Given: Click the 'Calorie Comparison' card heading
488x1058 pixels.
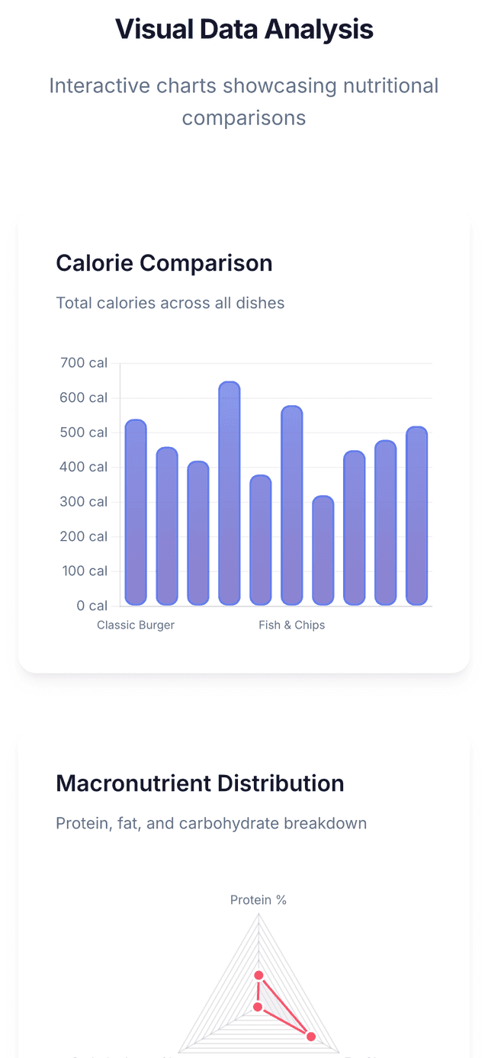Looking at the screenshot, I should coord(164,264).
